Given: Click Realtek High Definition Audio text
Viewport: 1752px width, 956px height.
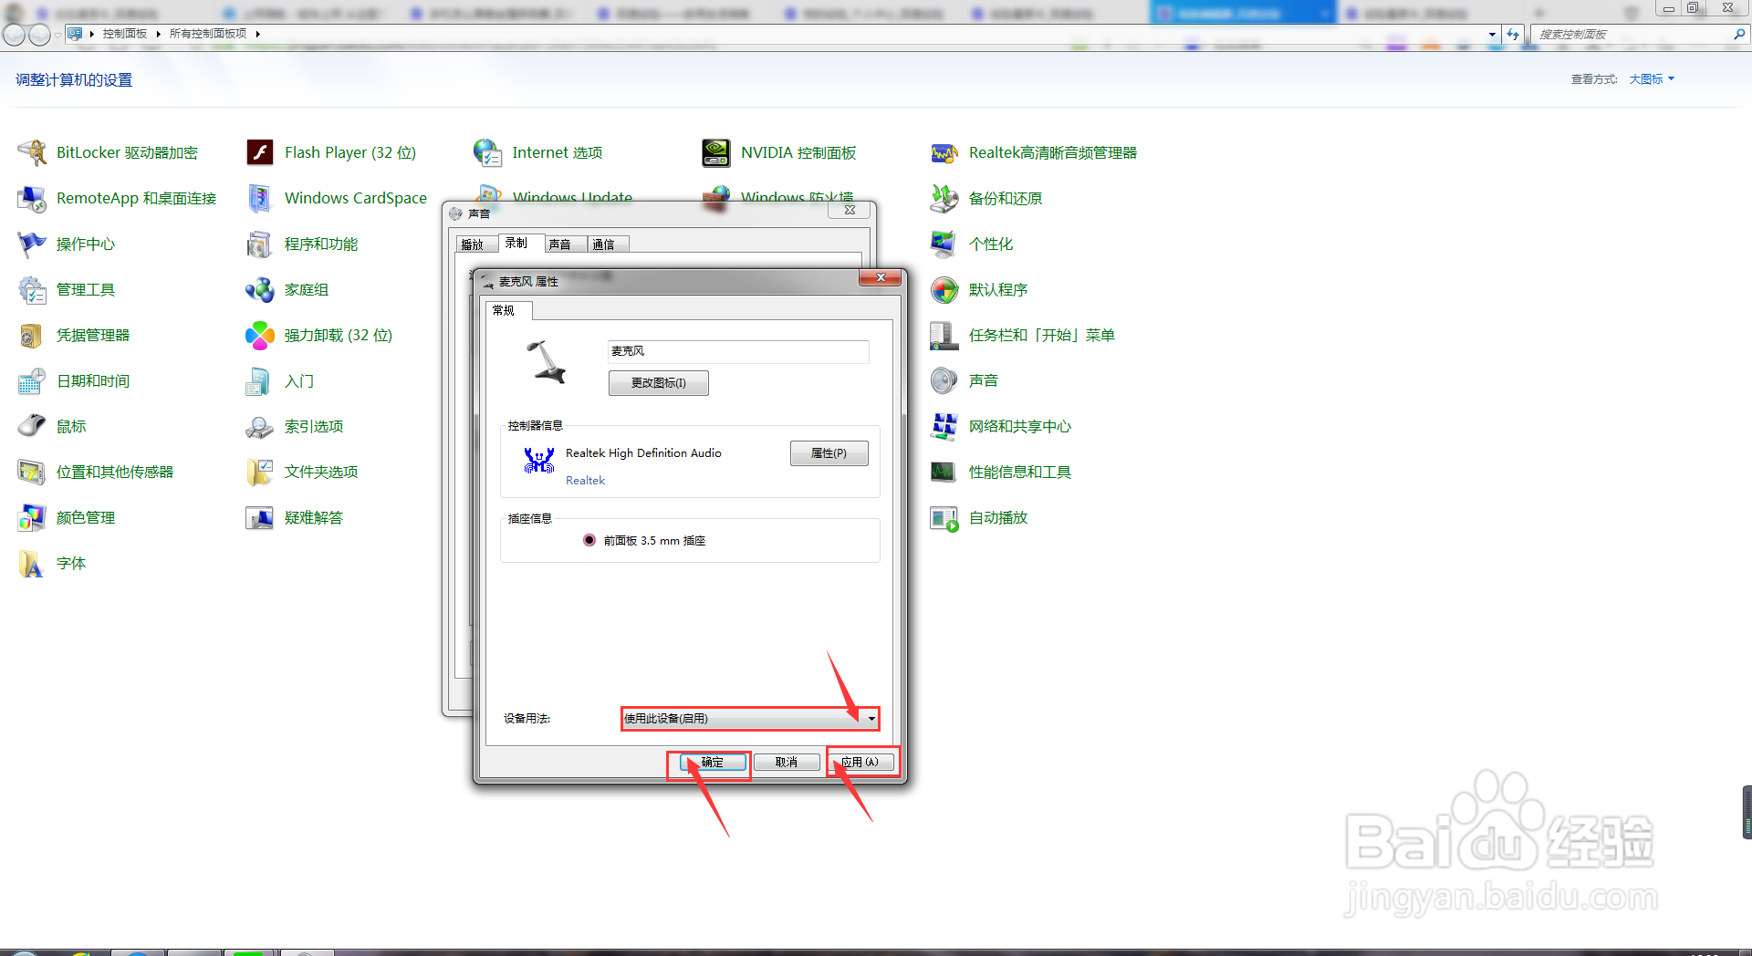Looking at the screenshot, I should coord(643,453).
